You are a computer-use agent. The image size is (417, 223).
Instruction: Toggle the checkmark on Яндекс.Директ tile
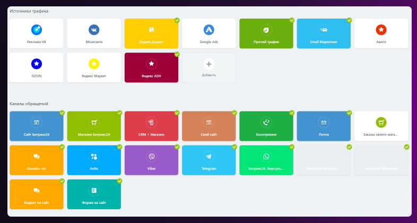click(177, 20)
